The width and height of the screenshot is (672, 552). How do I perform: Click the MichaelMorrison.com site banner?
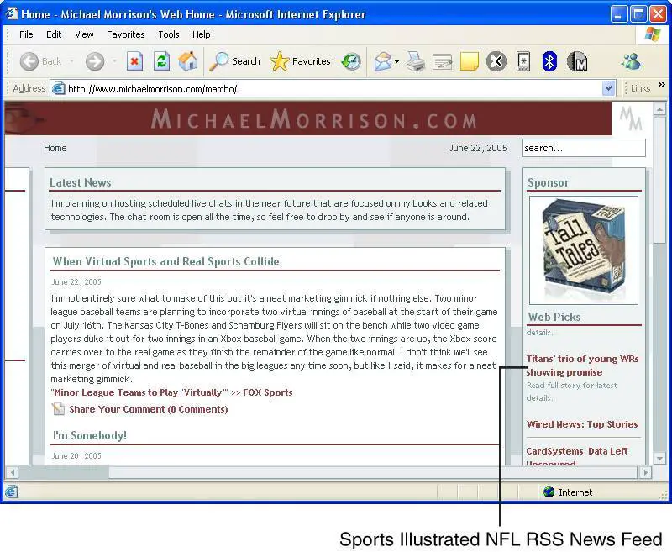(307, 118)
